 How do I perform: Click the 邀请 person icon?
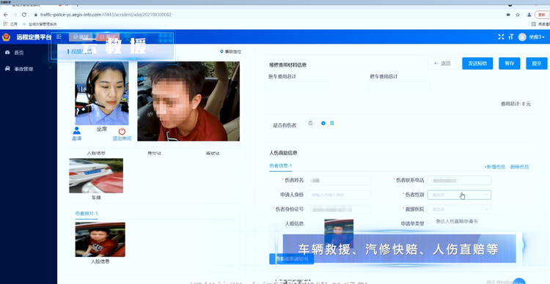tap(76, 131)
